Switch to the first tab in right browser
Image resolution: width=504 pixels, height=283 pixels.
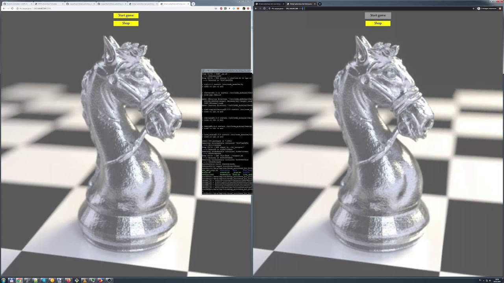pos(270,4)
